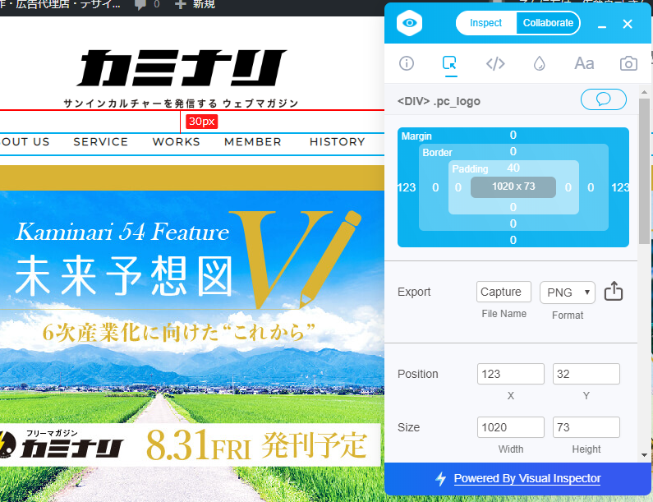Open the camera assets icon

pyautogui.click(x=628, y=63)
